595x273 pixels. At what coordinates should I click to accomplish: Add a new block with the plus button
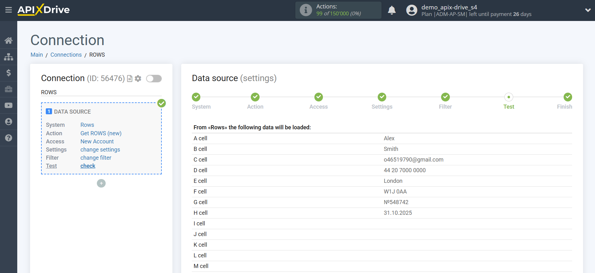[x=101, y=183]
